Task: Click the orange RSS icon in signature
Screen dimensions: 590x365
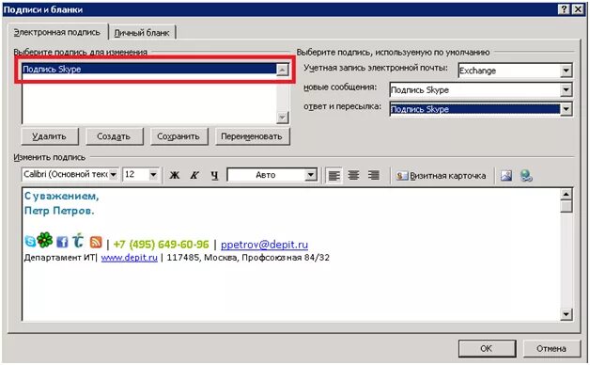Action: click(96, 242)
